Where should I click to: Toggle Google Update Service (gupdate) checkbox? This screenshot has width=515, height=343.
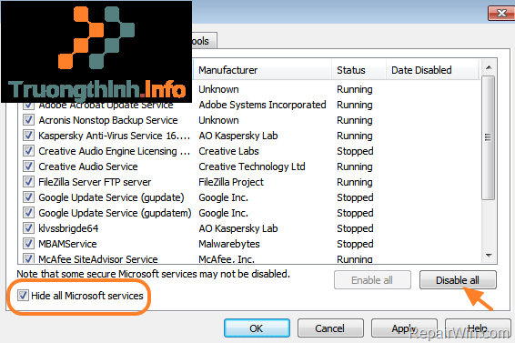click(x=28, y=197)
